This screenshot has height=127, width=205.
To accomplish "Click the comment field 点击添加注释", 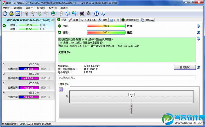I will pos(127,78).
